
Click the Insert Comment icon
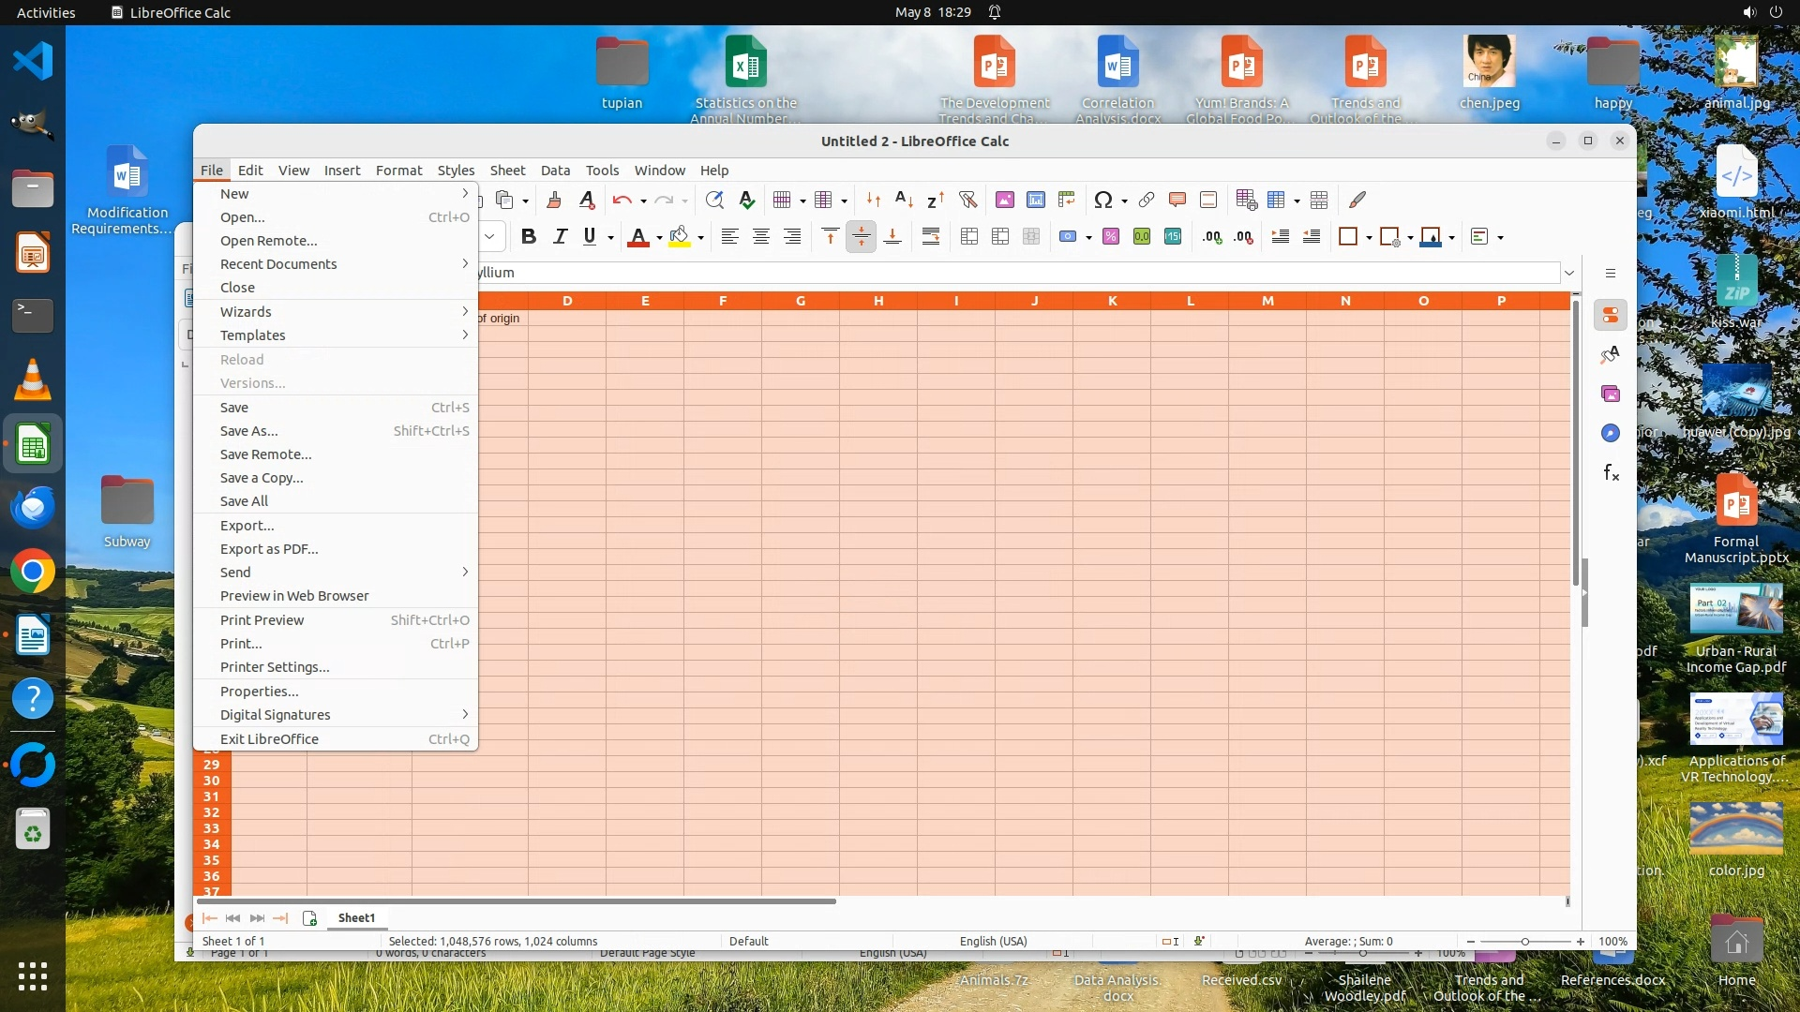[x=1177, y=200]
